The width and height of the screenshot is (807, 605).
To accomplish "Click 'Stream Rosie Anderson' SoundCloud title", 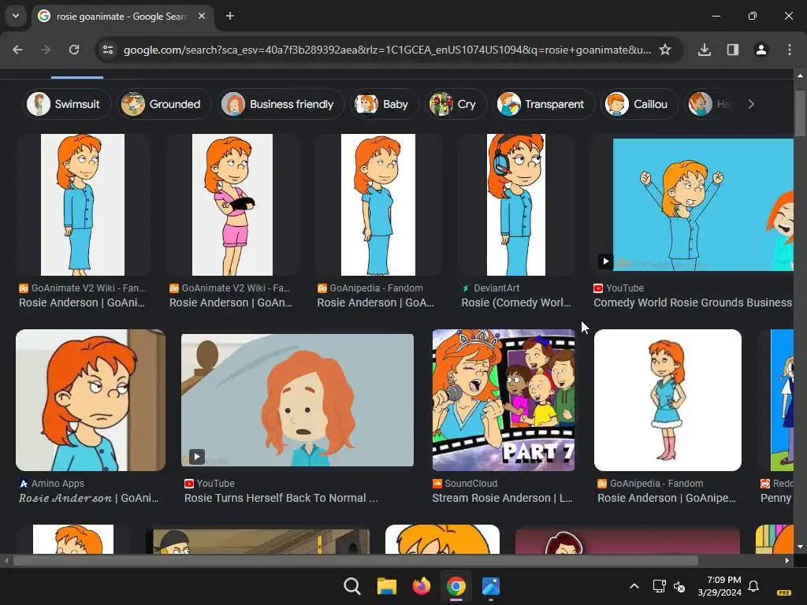I will pos(502,498).
